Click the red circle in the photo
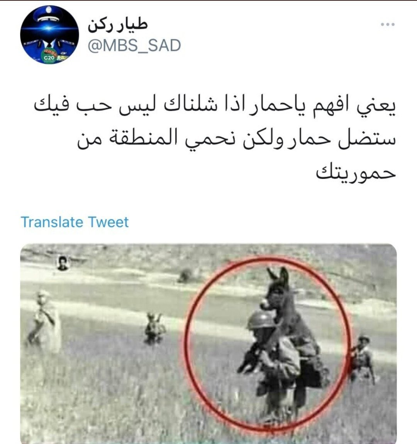 (x=268, y=344)
